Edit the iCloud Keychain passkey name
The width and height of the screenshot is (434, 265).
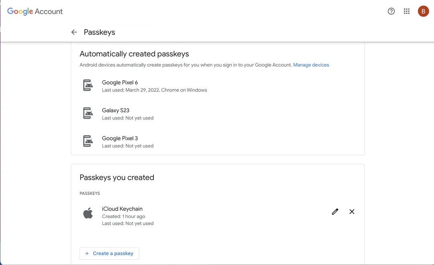(x=335, y=211)
